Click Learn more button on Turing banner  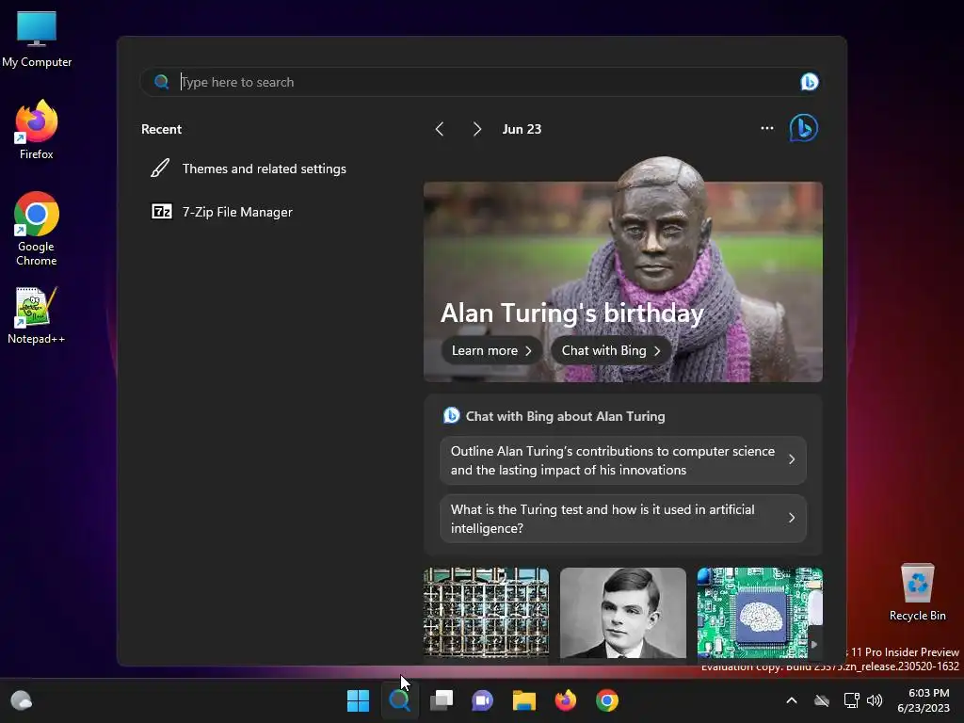[x=490, y=350]
